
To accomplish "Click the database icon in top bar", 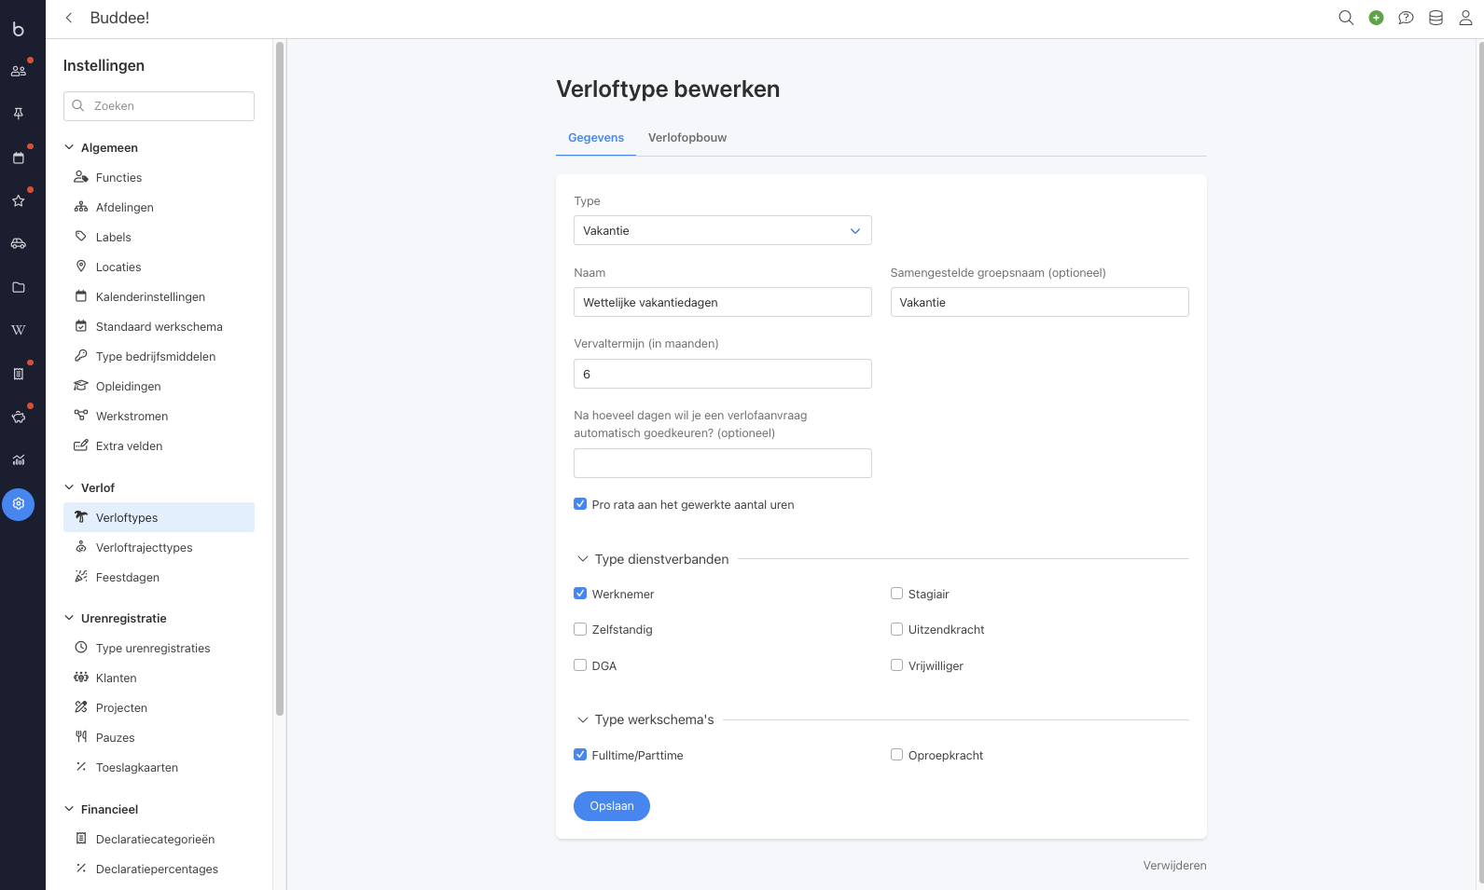I will (1435, 18).
